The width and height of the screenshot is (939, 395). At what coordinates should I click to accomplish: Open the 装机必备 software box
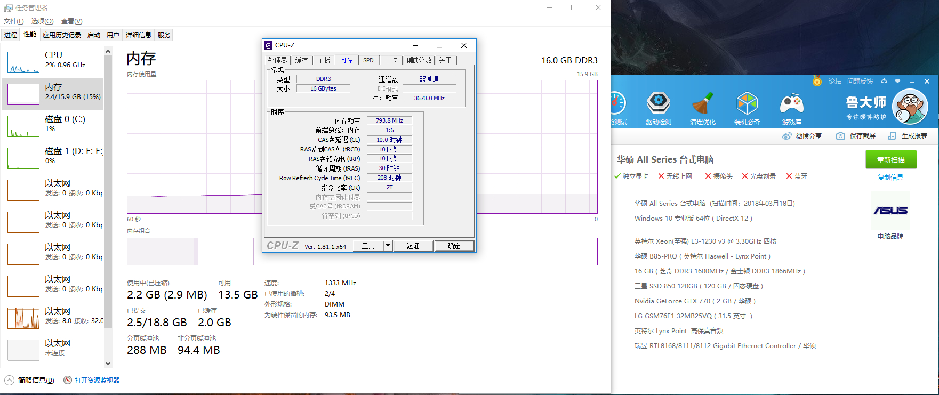click(x=747, y=109)
